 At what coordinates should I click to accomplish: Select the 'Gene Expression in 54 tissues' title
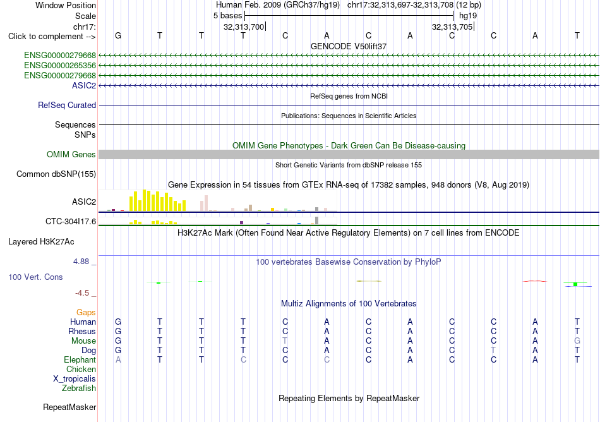pos(349,185)
